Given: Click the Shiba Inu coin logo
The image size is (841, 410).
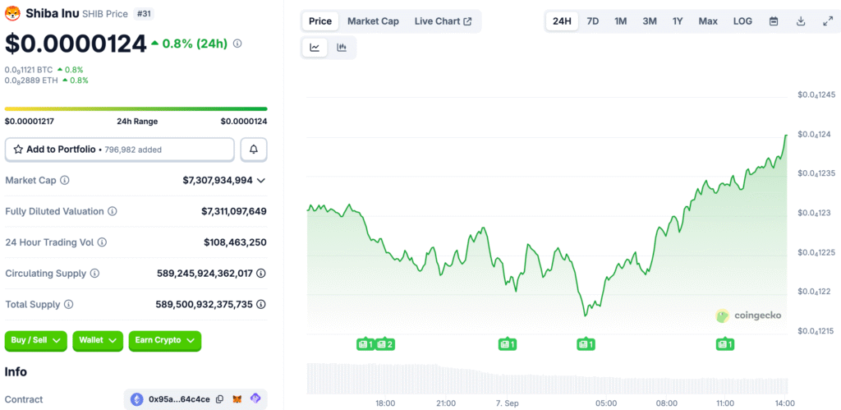Looking at the screenshot, I should click(x=12, y=14).
